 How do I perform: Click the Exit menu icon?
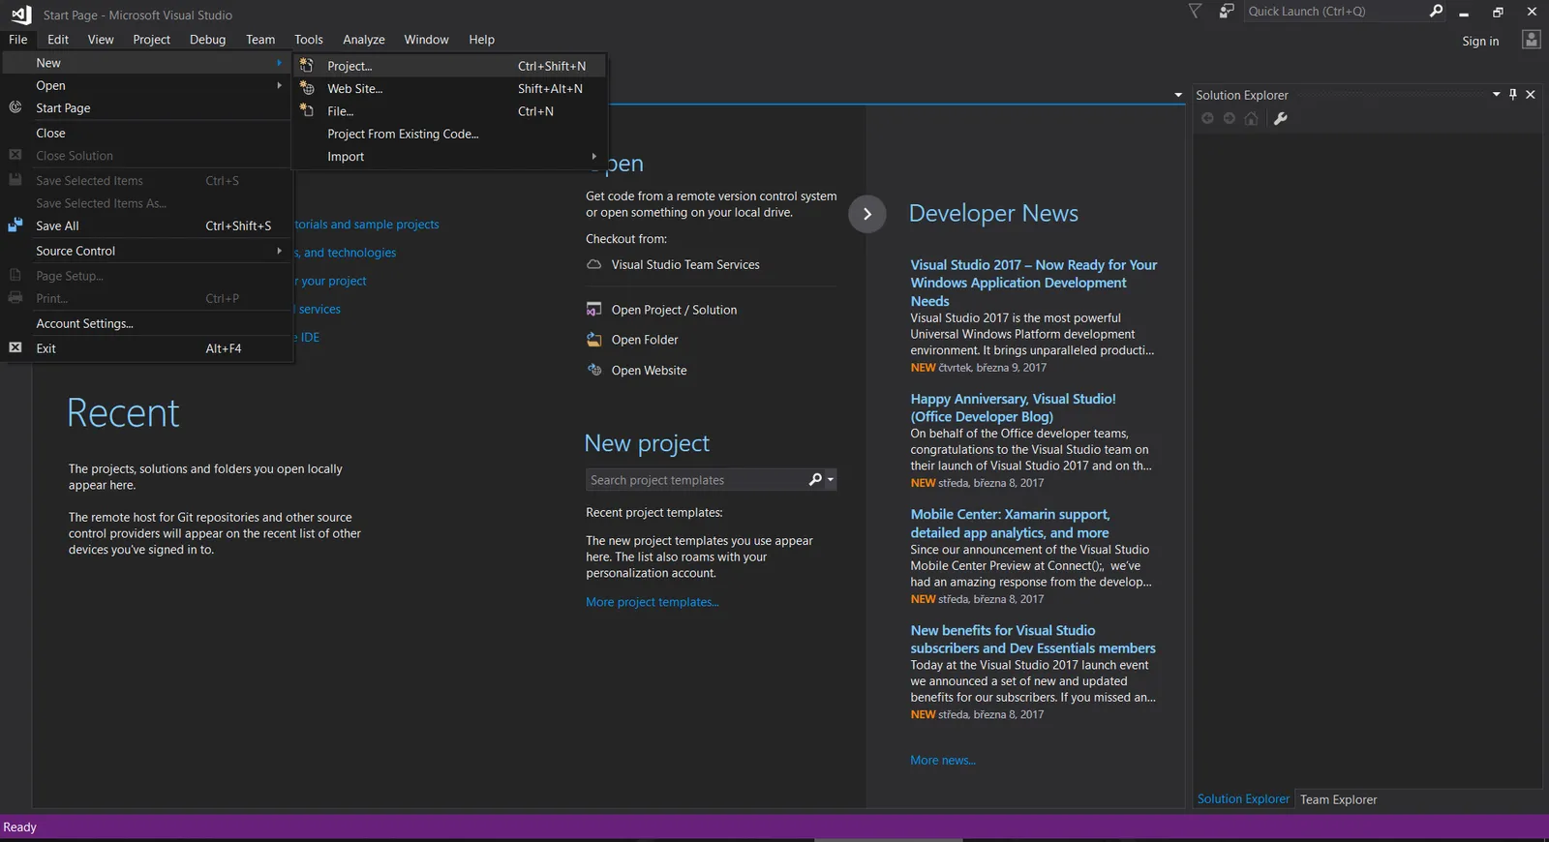point(15,347)
